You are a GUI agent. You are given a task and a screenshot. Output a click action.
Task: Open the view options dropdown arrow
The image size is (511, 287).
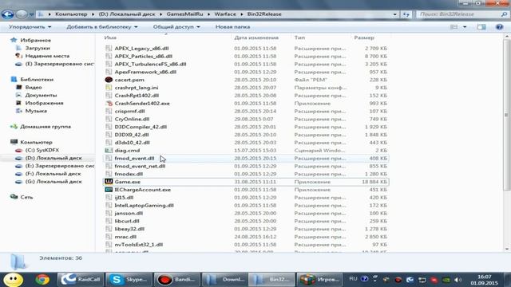click(465, 27)
